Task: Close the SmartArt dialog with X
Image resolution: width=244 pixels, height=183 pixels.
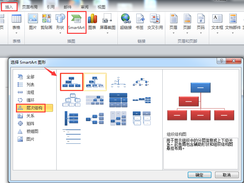Action: (234, 61)
